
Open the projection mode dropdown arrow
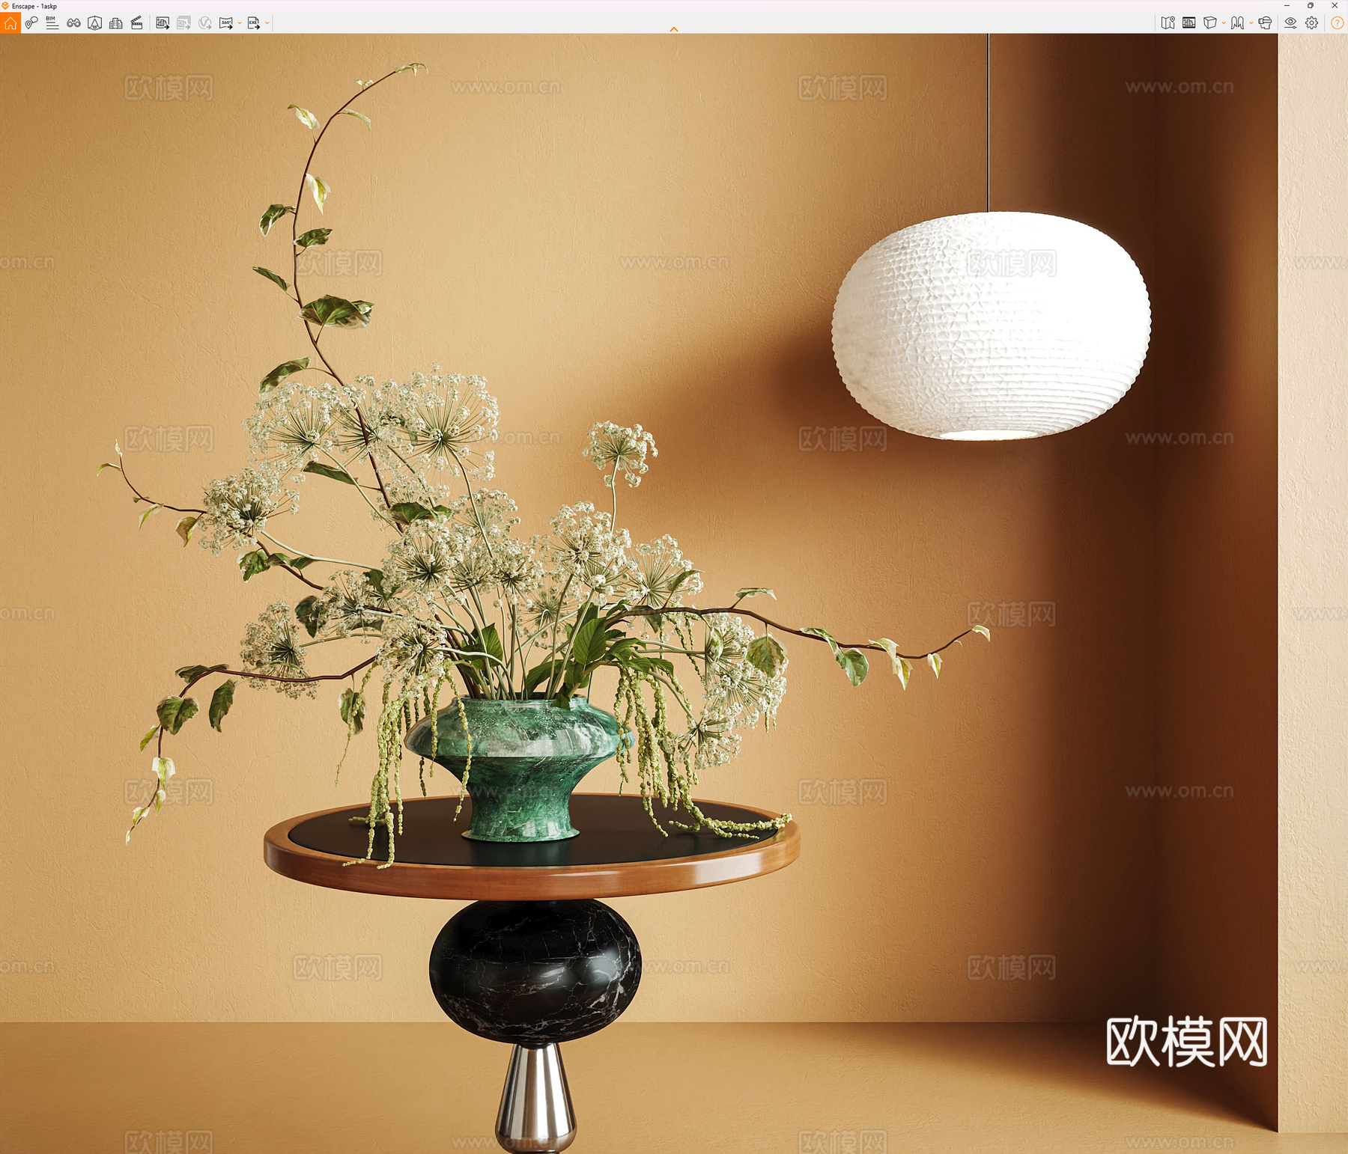(x=1251, y=23)
